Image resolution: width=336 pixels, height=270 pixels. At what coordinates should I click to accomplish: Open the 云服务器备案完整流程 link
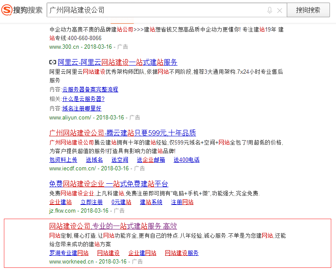90,89
